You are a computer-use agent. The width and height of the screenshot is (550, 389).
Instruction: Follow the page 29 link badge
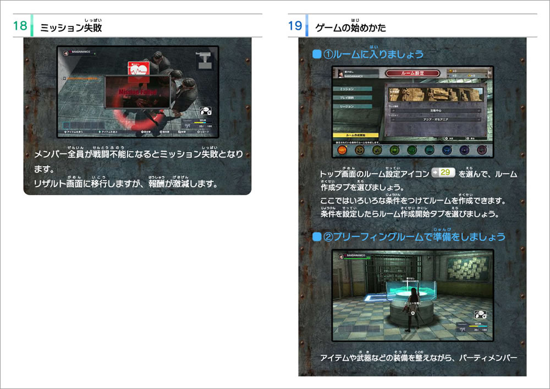(443, 173)
